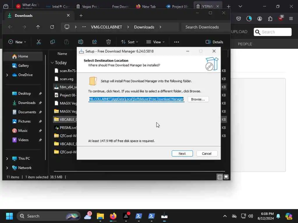
Task: Open the browser hamburger menu
Action: coord(291,19)
